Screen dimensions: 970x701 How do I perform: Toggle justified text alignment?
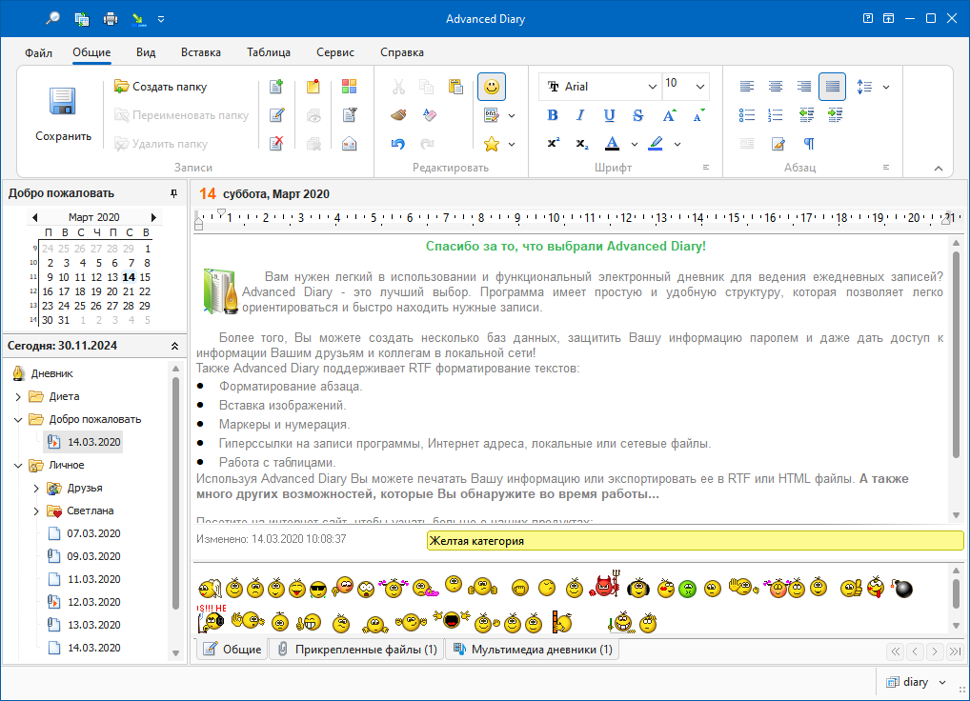pyautogui.click(x=832, y=87)
